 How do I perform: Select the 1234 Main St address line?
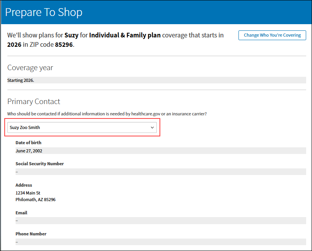[28, 193]
